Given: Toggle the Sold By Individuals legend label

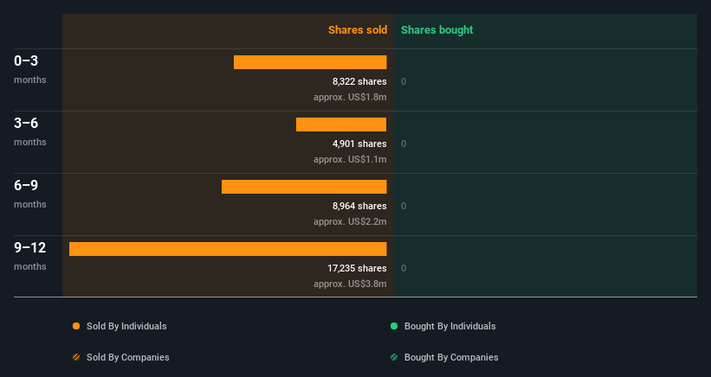Looking at the screenshot, I should (126, 326).
